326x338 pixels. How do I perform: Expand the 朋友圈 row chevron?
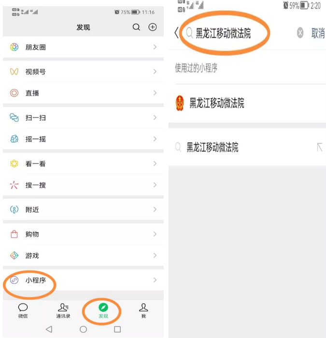[x=155, y=47]
